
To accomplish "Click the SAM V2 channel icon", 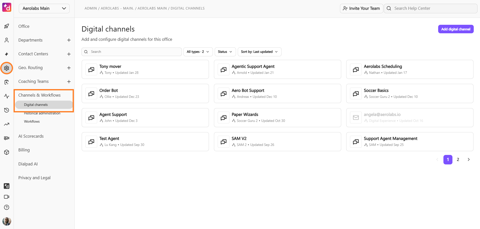I will click(x=224, y=141).
